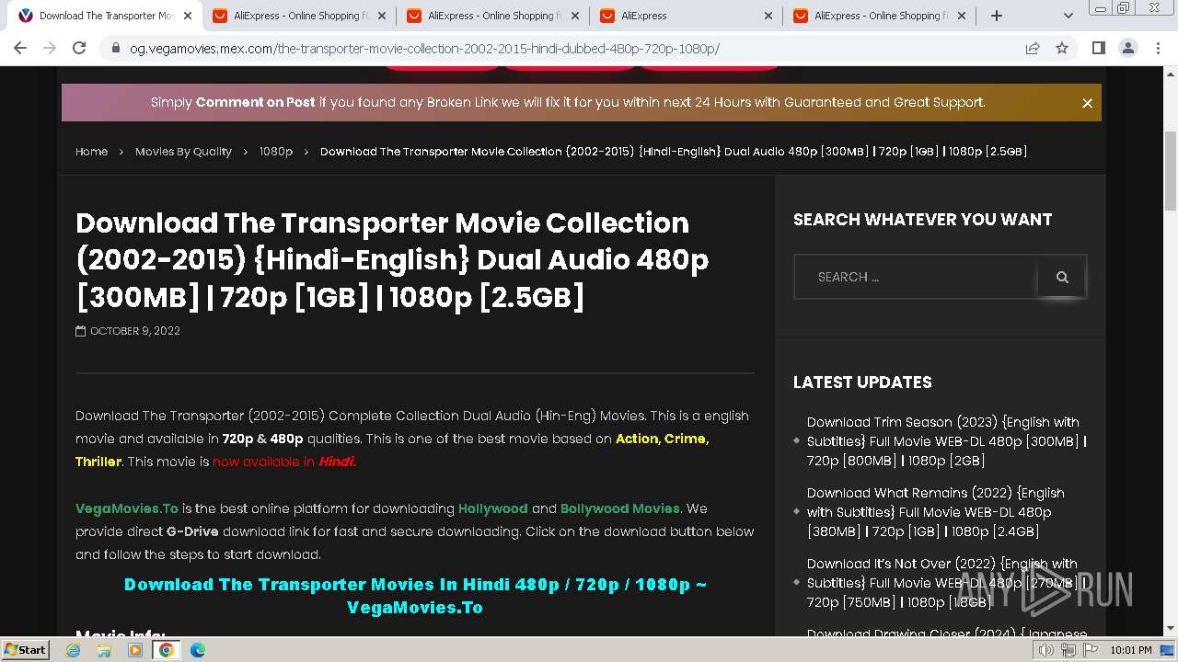Click the scrollbar up arrow
Viewport: 1178px width, 662px height.
click(x=1171, y=74)
